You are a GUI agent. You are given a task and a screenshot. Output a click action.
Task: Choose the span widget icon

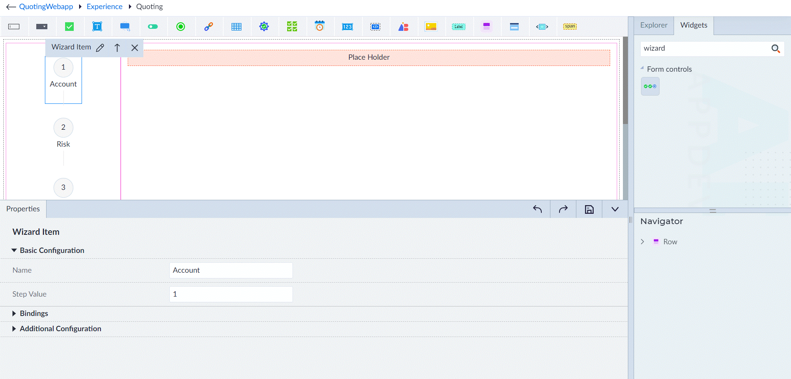pos(570,26)
